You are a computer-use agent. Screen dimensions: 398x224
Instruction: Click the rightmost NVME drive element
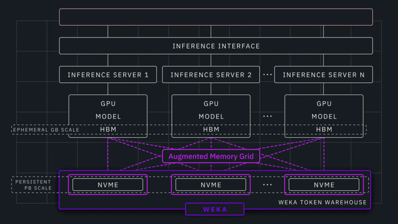coord(324,185)
